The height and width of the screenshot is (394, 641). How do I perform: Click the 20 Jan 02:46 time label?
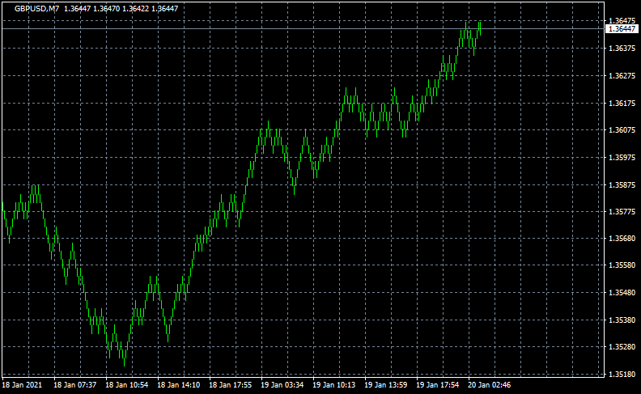tap(490, 385)
